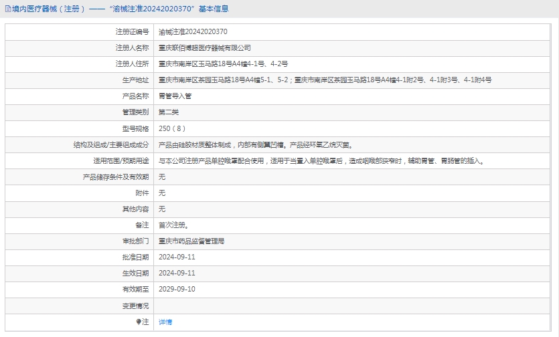Click remark value 首次注册。
This screenshot has width=559, height=337.
[x=173, y=225]
